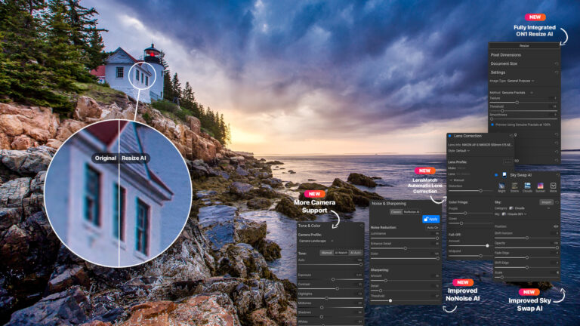
Task: Open the More sky presets icon
Action: coord(553,186)
